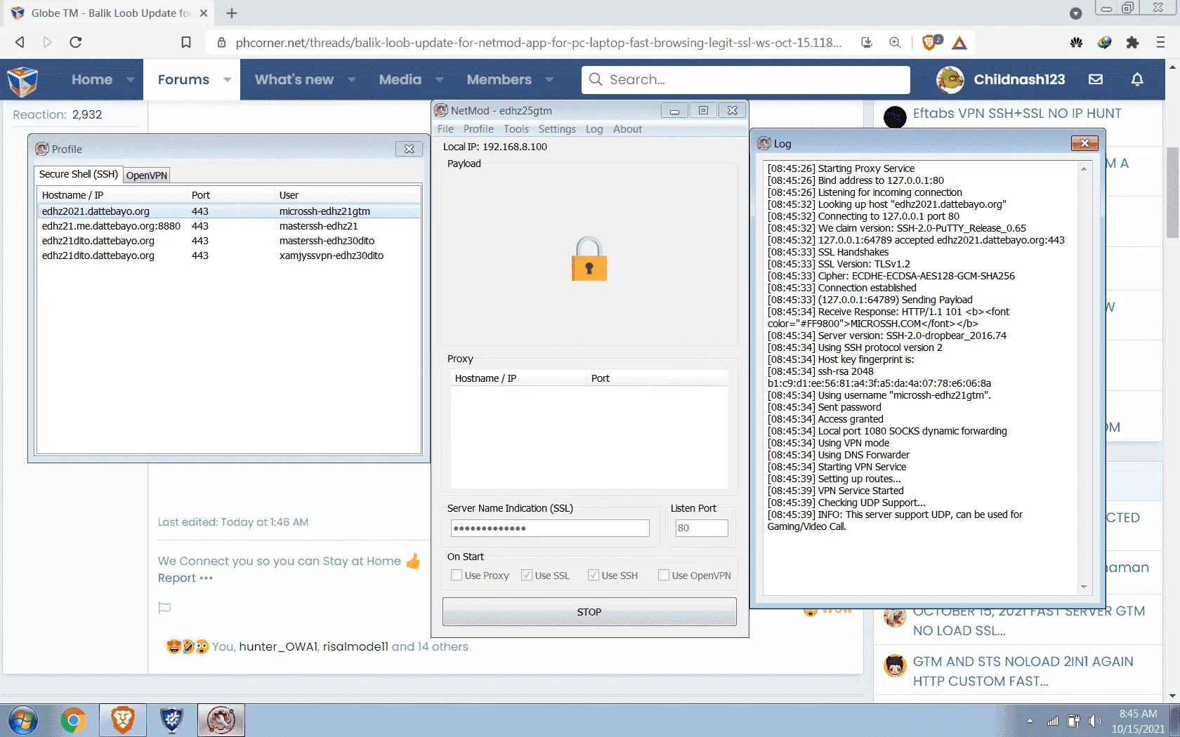
Task: Open the browser extensions puzzle icon
Action: click(1132, 42)
